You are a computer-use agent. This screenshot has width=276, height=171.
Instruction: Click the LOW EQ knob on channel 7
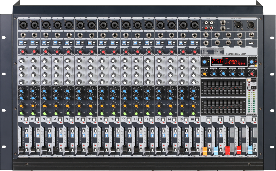coord(90,82)
